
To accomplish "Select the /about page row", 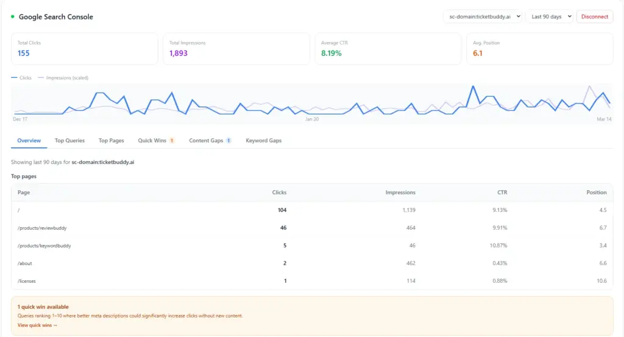I will [x=312, y=263].
